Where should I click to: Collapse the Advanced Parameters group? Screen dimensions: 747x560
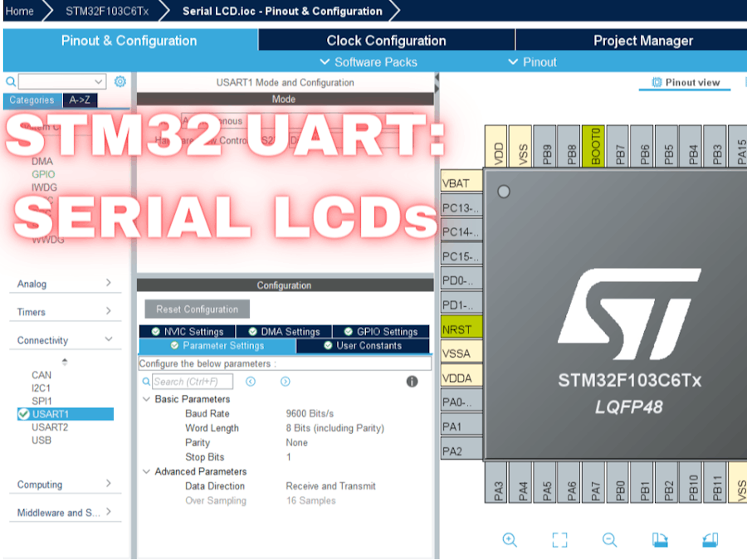[x=146, y=471]
